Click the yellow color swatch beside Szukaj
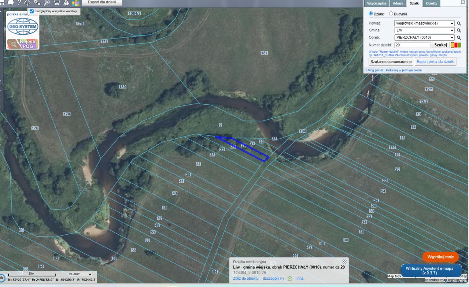Image resolution: width=469 pixels, height=287 pixels. pyautogui.click(x=453, y=45)
